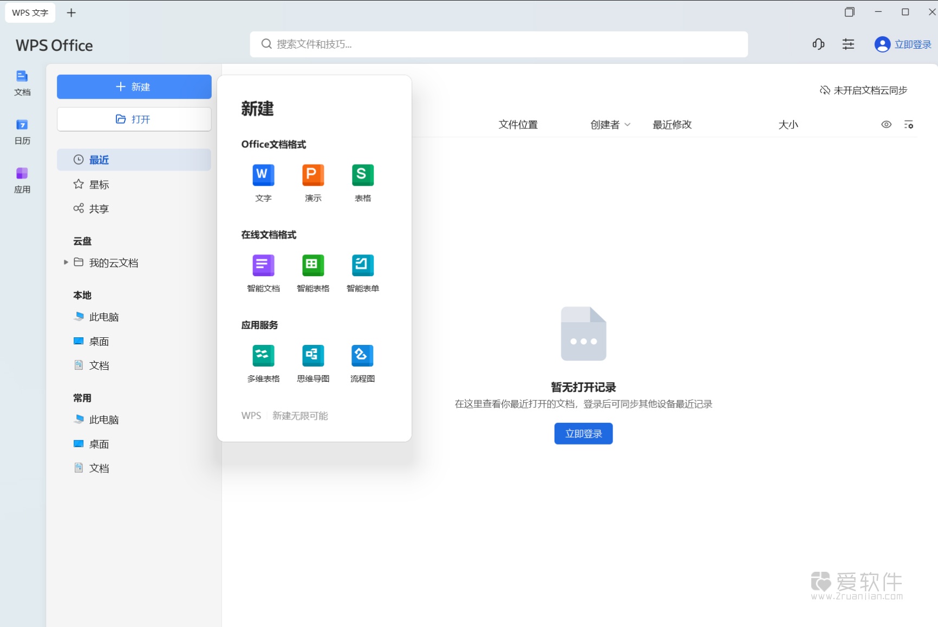Create a new 文字 document
This screenshot has width=938, height=627.
click(263, 182)
